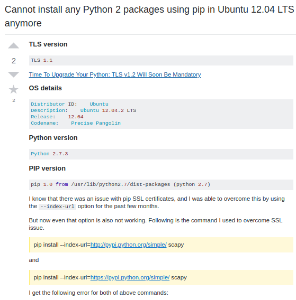296x300 pixels.
Task: Click the word 'and' between the two commands
Action: click(34, 260)
